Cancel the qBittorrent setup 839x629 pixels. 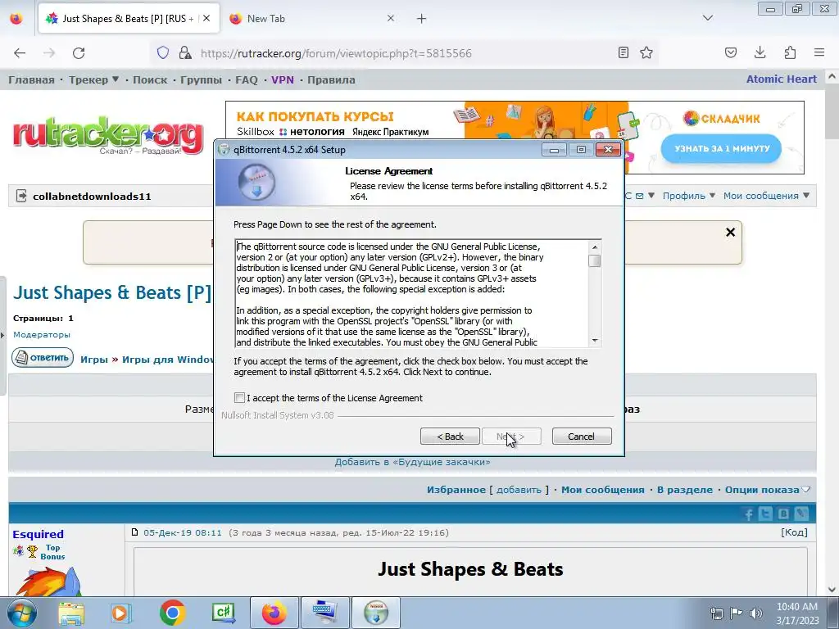pyautogui.click(x=582, y=437)
